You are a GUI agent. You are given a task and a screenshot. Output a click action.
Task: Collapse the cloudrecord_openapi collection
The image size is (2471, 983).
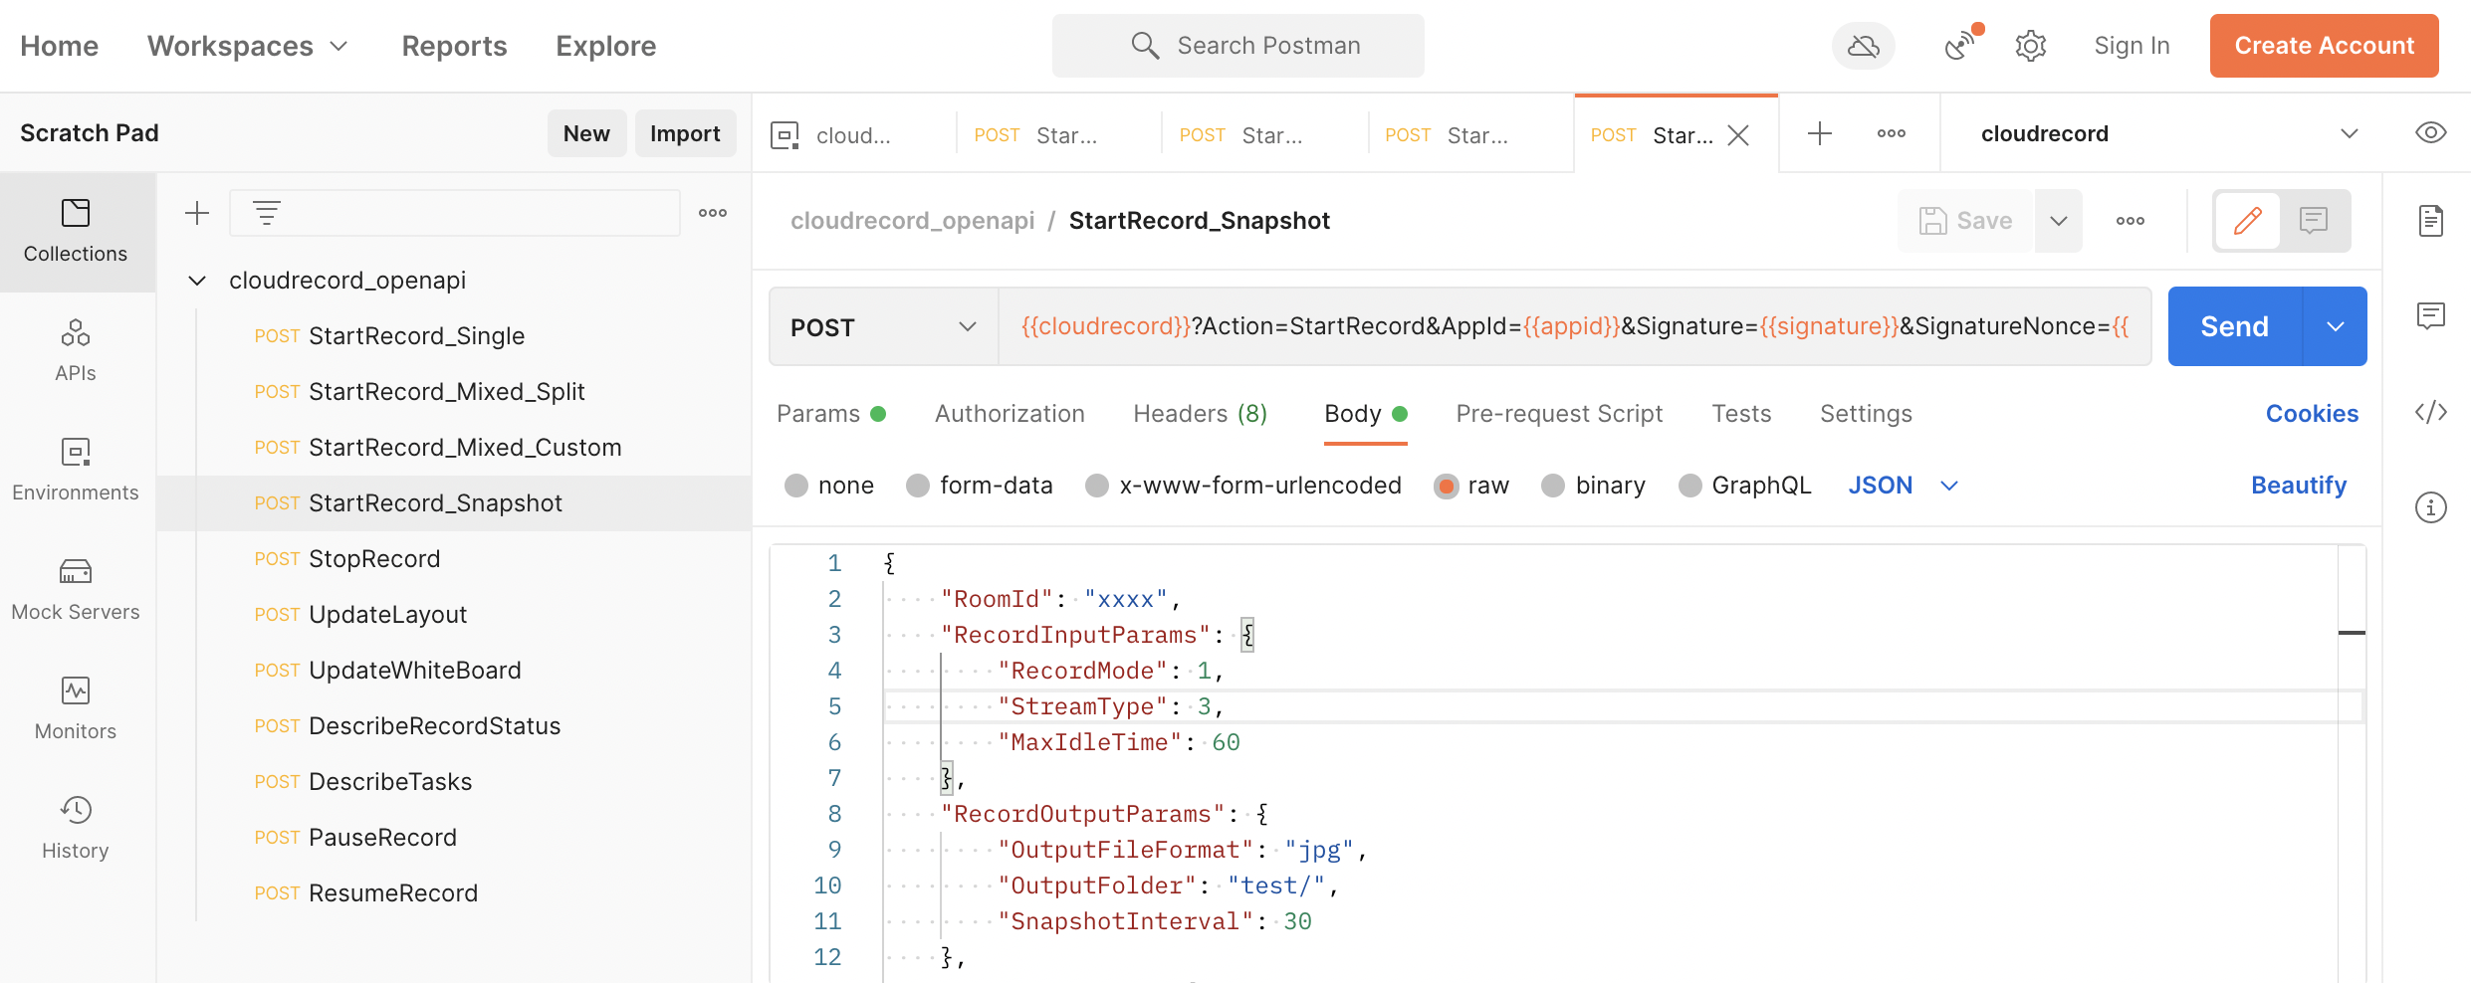(x=197, y=281)
